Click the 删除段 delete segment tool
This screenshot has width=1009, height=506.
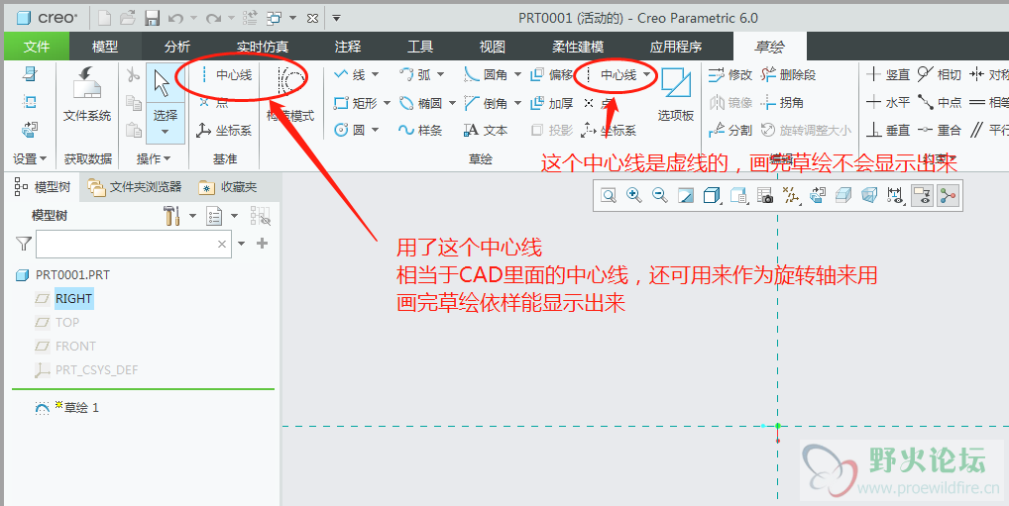[788, 75]
